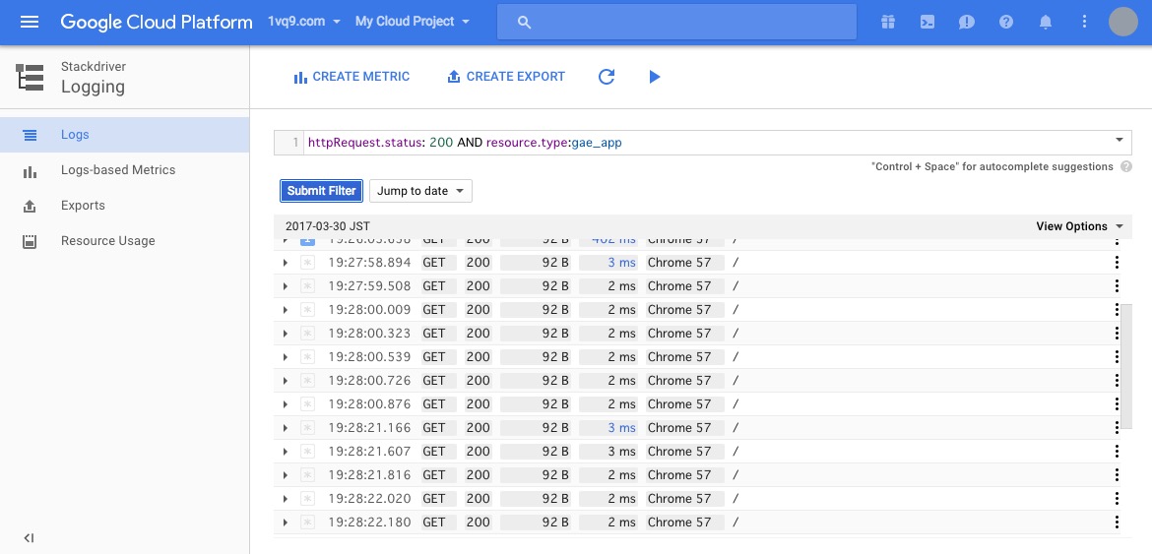Click status 200 in the 19:28:00.539 row
Image resolution: width=1152 pixels, height=554 pixels.
click(x=479, y=356)
